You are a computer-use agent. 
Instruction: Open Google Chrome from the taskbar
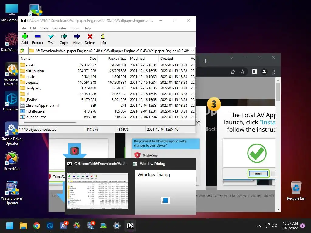point(36,226)
